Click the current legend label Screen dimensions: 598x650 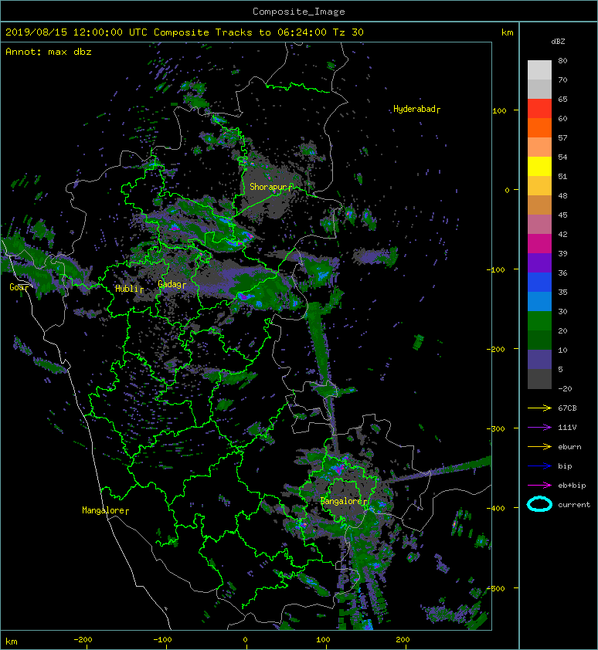tap(574, 505)
